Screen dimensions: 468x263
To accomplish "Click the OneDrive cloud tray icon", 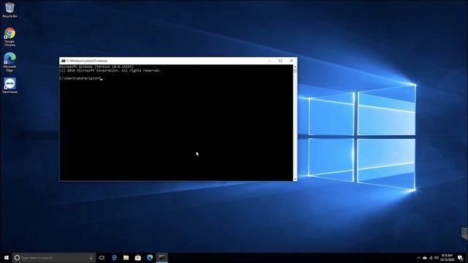I will tap(425, 258).
